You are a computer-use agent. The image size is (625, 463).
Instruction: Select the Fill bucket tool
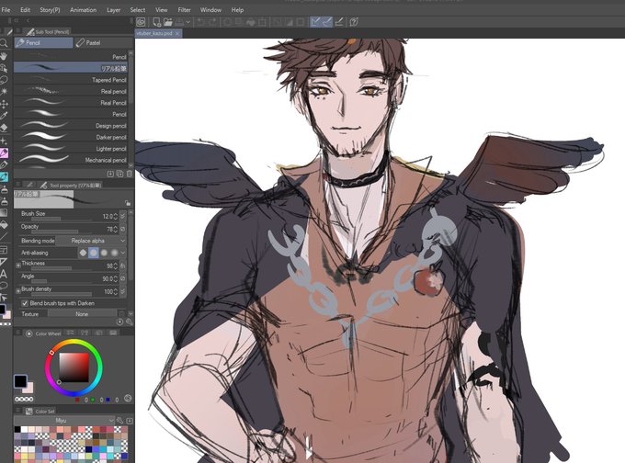pyautogui.click(x=4, y=225)
